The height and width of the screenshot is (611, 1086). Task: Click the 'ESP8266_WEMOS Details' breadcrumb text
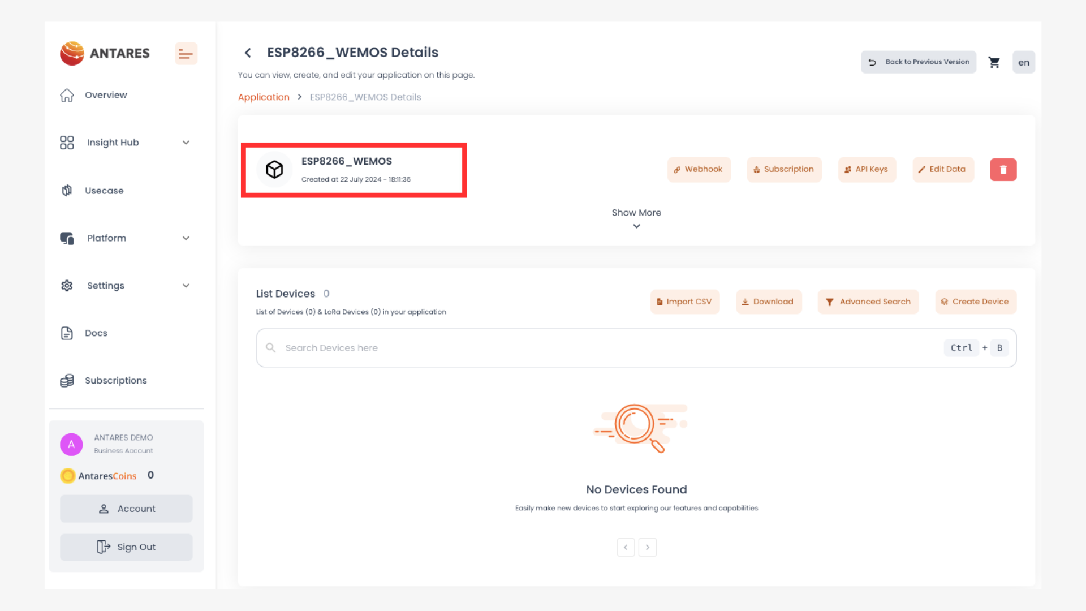pyautogui.click(x=365, y=97)
